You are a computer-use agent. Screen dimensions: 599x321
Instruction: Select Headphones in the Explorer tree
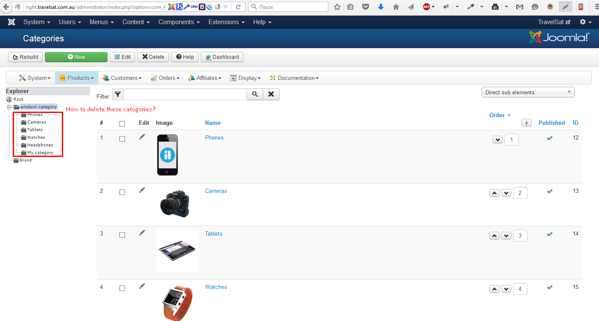[x=40, y=145]
